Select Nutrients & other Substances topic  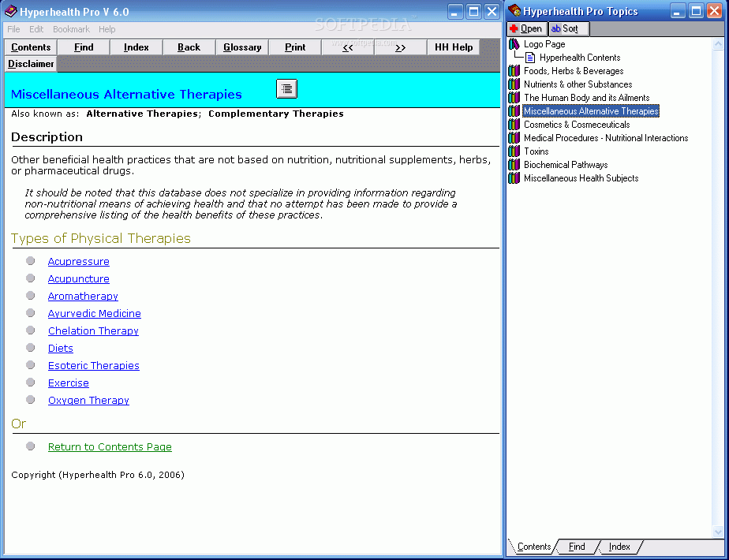pos(578,84)
